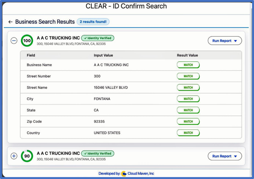254x179 pixels.
Task: Click the score 100 circle indicator
Action: click(x=27, y=41)
